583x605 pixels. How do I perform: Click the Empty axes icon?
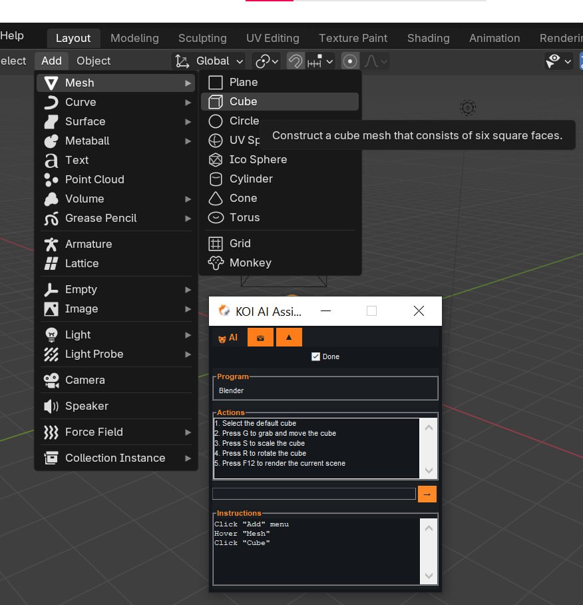51,289
